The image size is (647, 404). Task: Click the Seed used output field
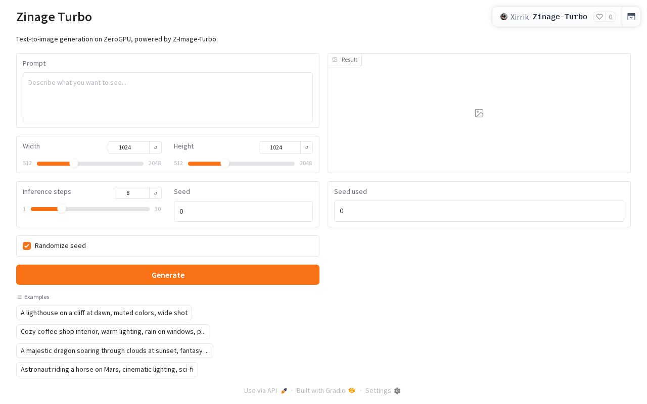pos(479,211)
